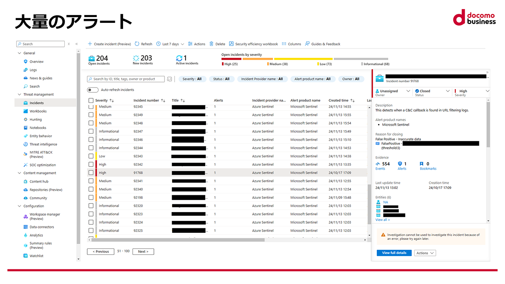Open the Severity : All filter
The image size is (505, 284).
point(192,79)
